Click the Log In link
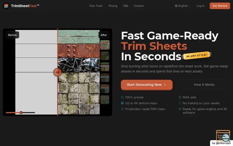233x146 pixels. (200, 6)
